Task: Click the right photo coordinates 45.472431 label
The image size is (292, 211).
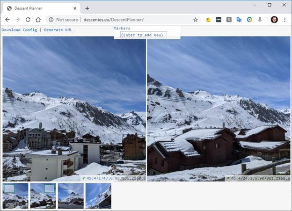Action: point(260,178)
